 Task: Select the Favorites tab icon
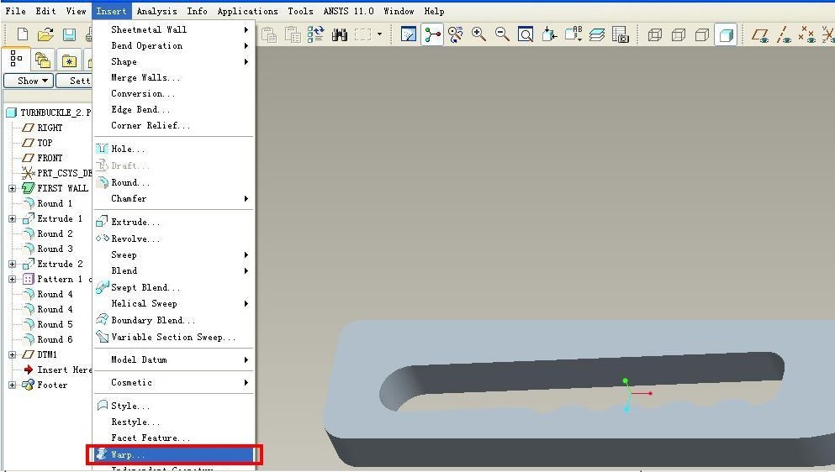69,61
